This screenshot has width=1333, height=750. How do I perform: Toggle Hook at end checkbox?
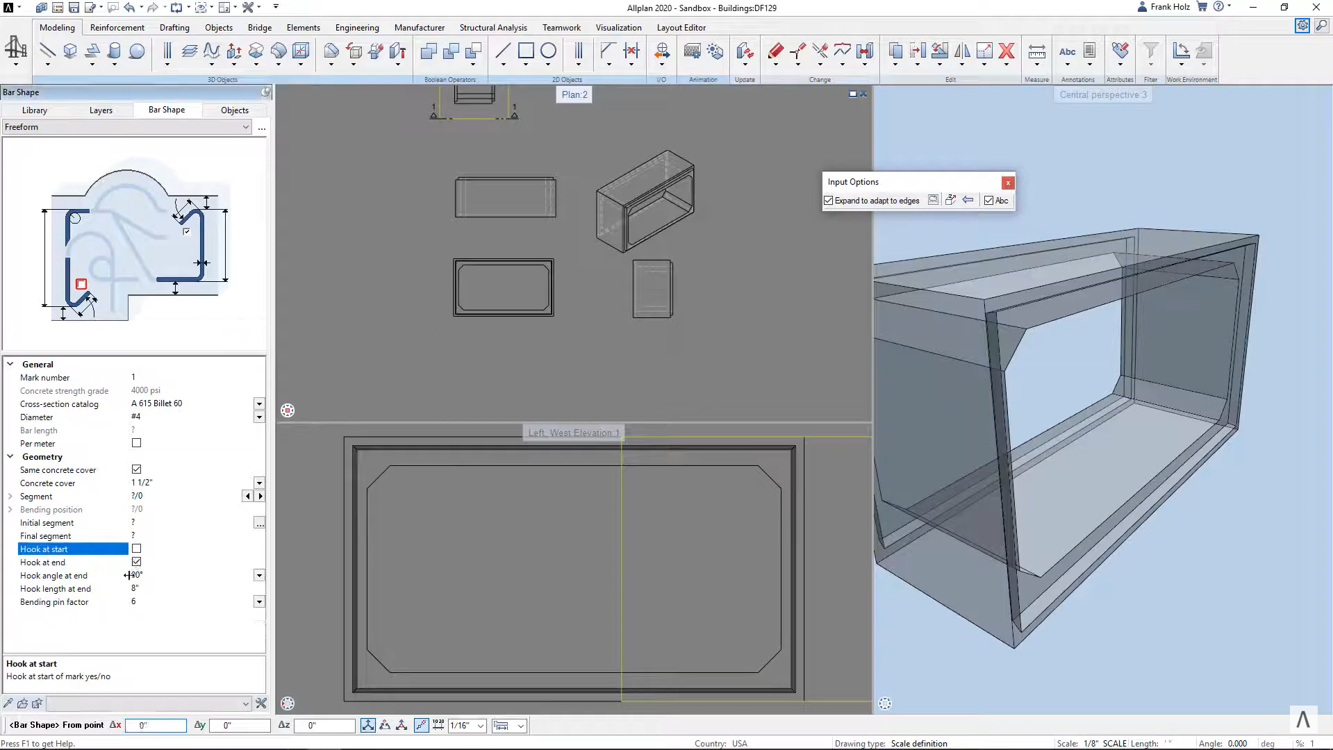coord(136,562)
